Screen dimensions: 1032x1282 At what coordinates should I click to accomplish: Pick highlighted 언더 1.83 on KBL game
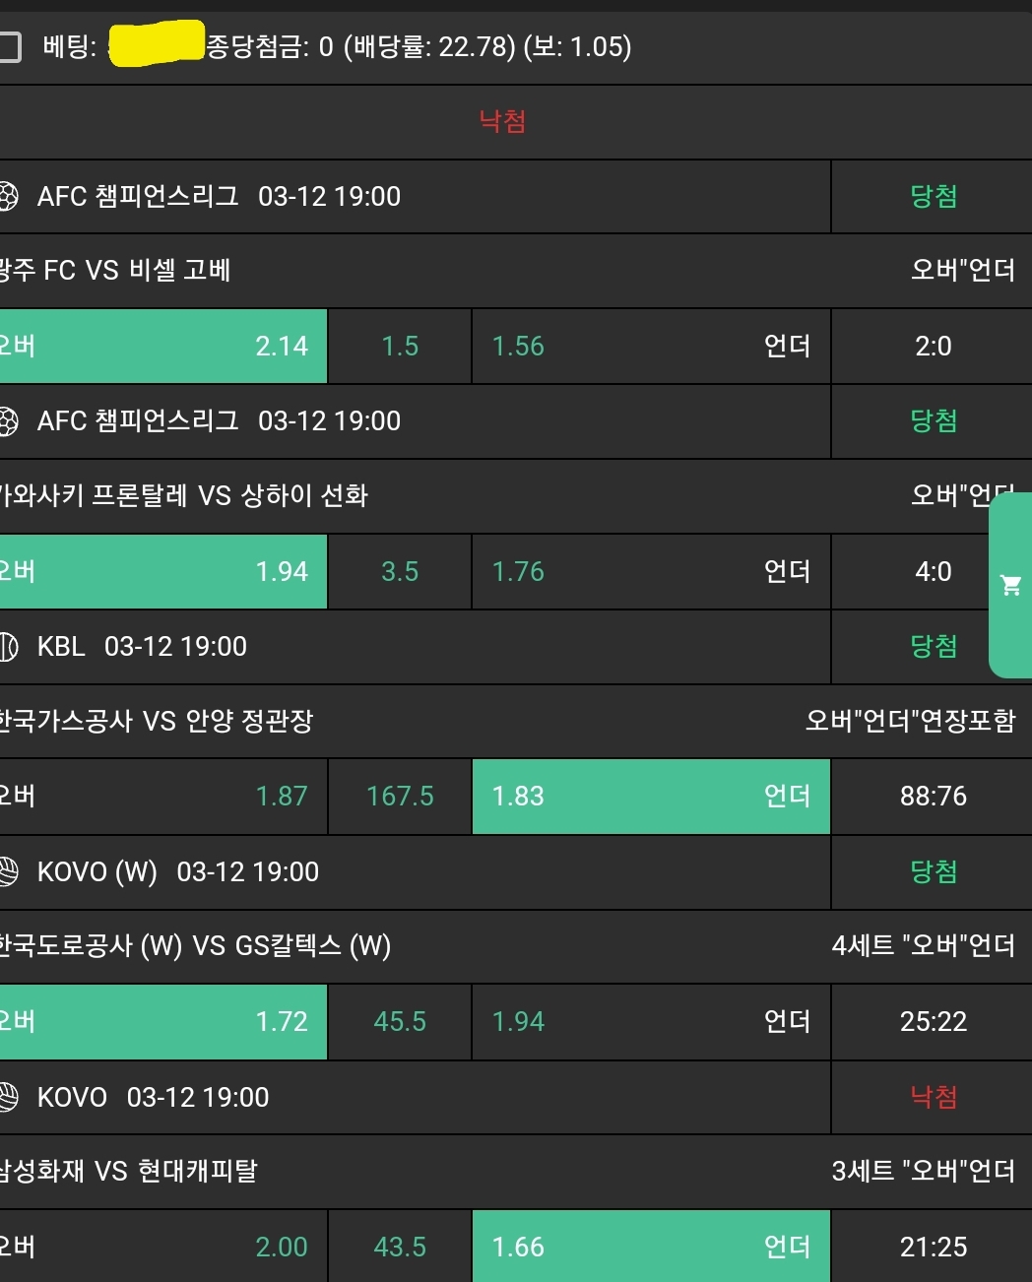(651, 797)
